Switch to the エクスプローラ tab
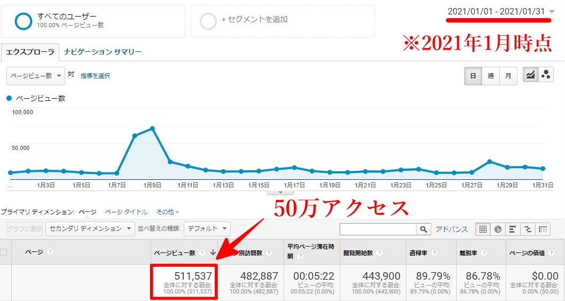The image size is (565, 301). pyautogui.click(x=30, y=52)
